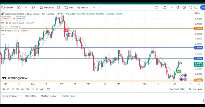Open the Stock Screener tab
This screenshot has width=205, height=107.
coord(10,96)
